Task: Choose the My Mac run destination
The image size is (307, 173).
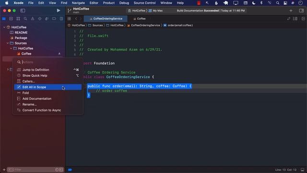Action: 155,11
